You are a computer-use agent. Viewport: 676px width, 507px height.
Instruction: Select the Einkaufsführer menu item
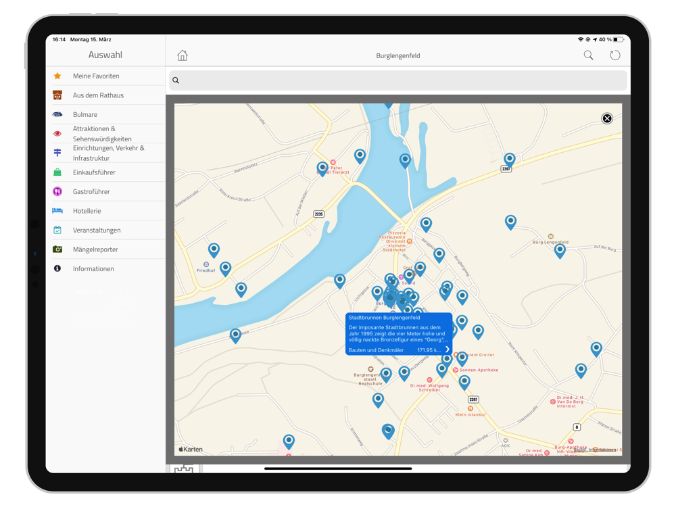click(x=105, y=172)
